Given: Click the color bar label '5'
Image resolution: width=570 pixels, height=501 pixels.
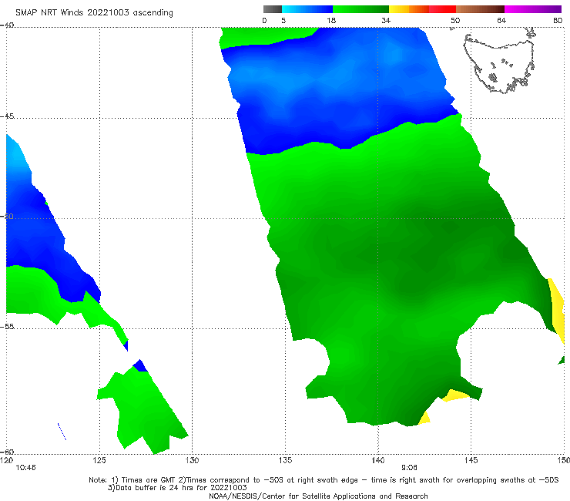Looking at the screenshot, I should coord(283,20).
